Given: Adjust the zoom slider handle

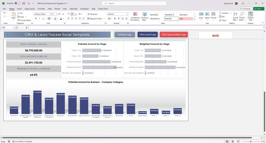Looking at the screenshot, I should click(x=251, y=141).
